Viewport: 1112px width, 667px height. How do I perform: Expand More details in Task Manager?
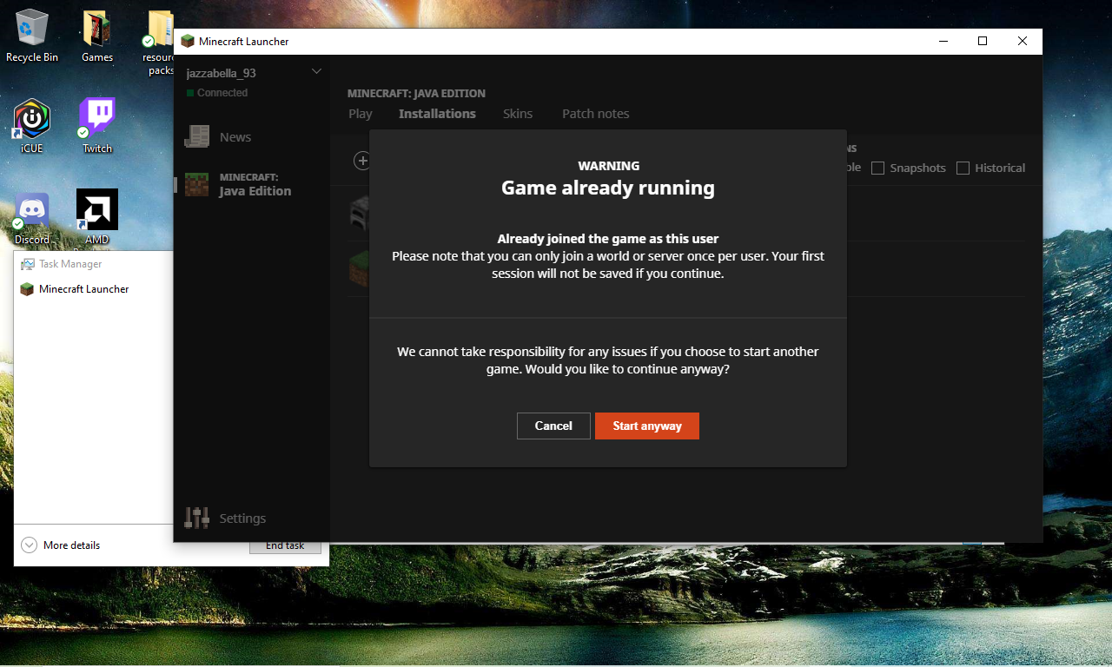point(60,545)
